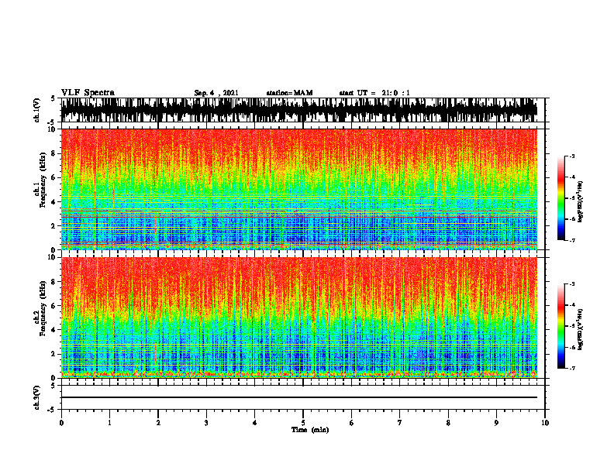Image resolution: width=614 pixels, height=474 pixels.
Task: Click the "ch.1(V)" waveform axis label
Action: tap(37, 110)
